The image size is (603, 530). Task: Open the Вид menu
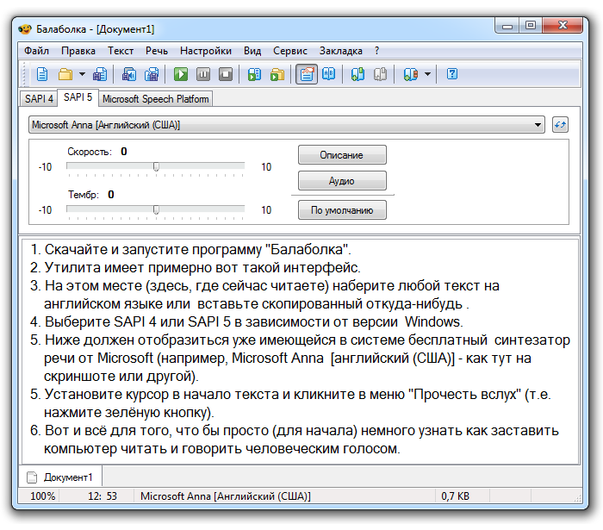[x=252, y=51]
